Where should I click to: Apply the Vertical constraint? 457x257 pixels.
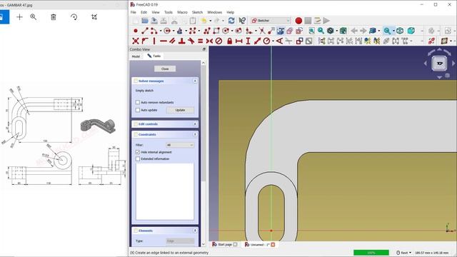coord(154,41)
